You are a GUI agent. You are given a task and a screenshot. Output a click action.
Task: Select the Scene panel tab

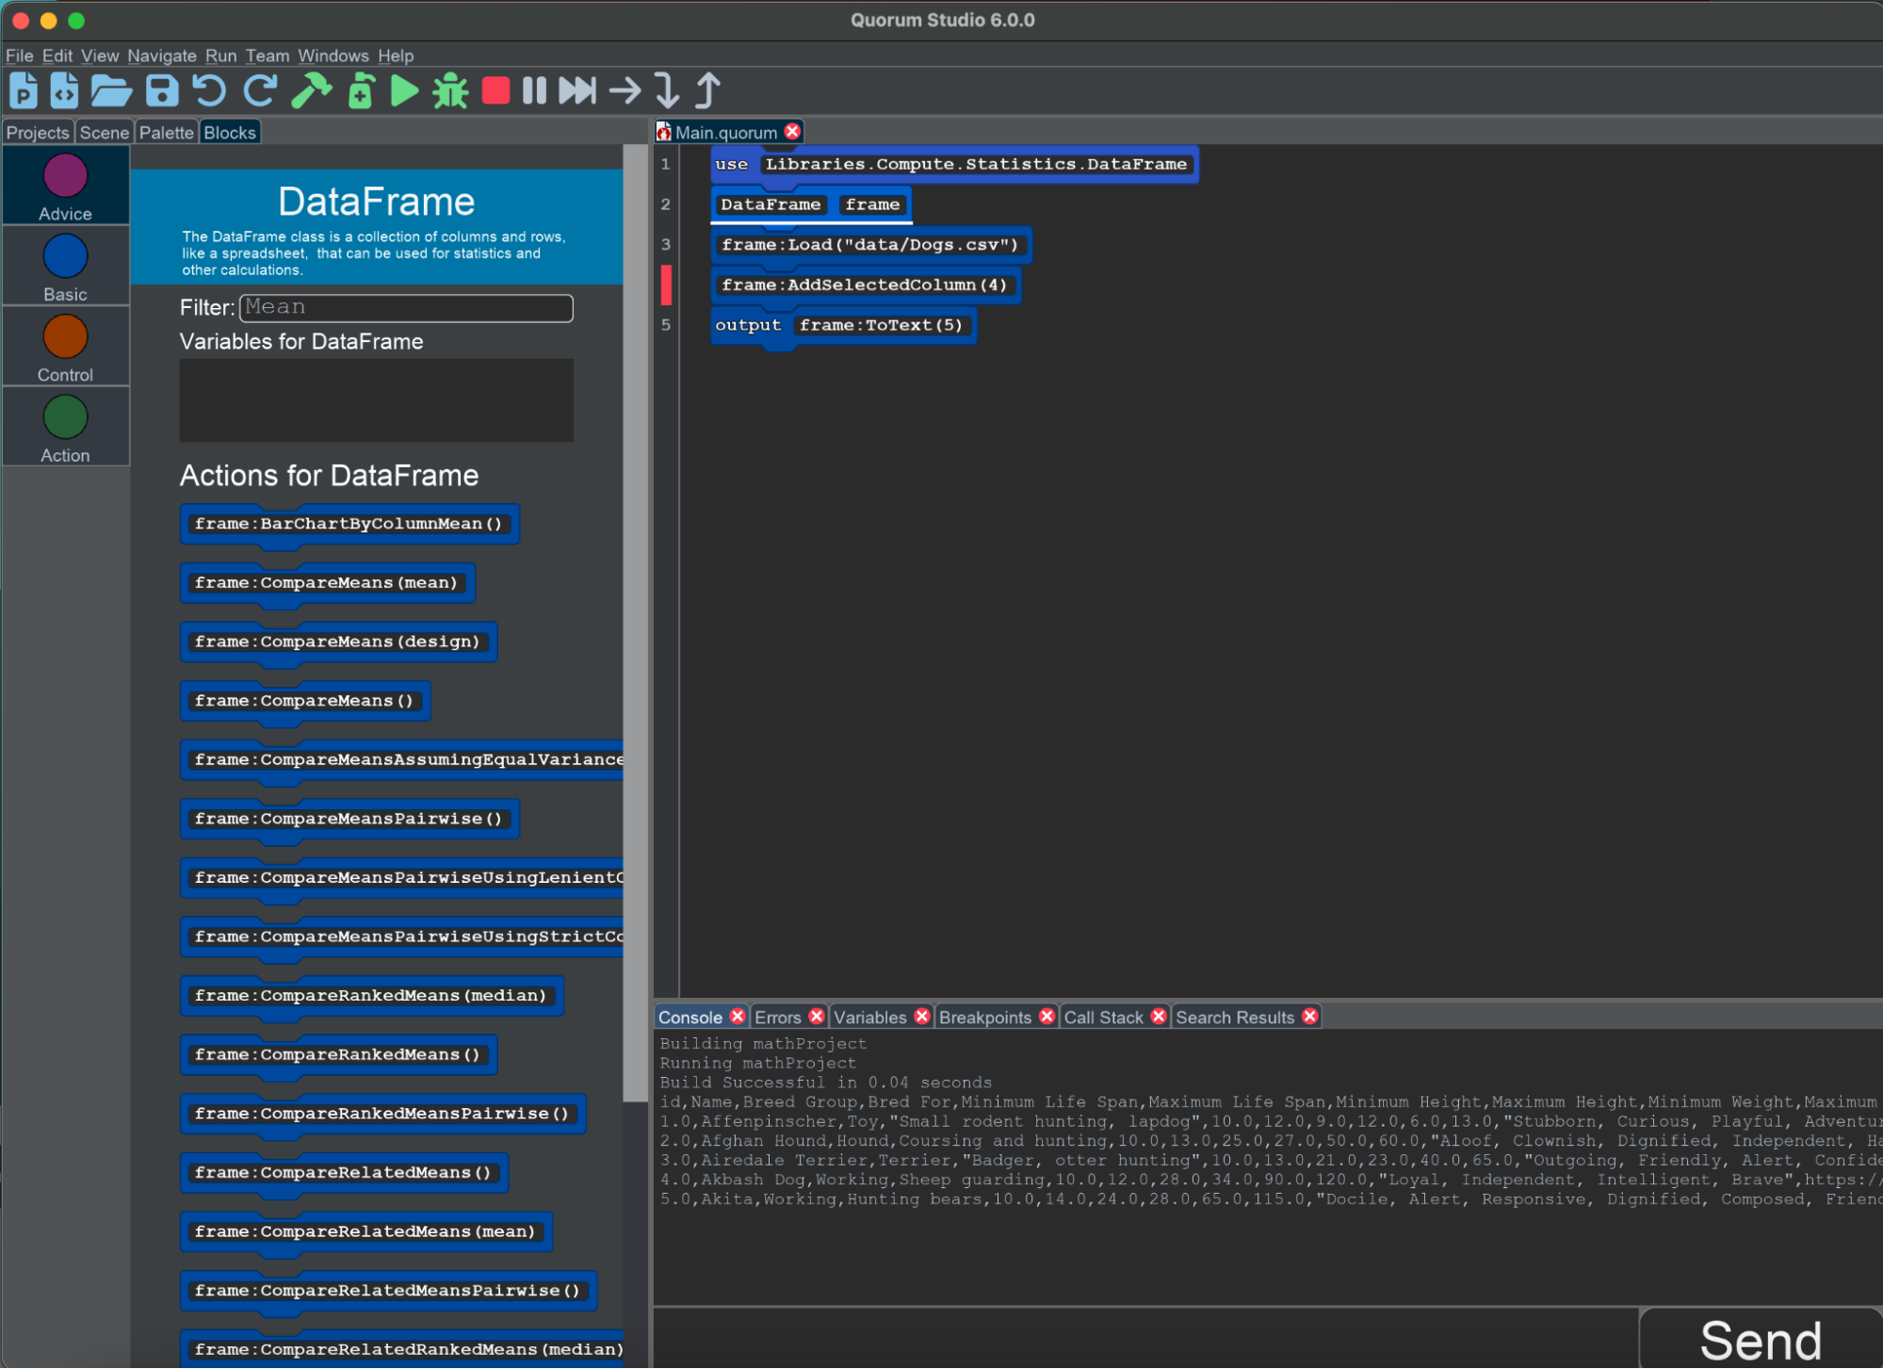click(x=106, y=133)
